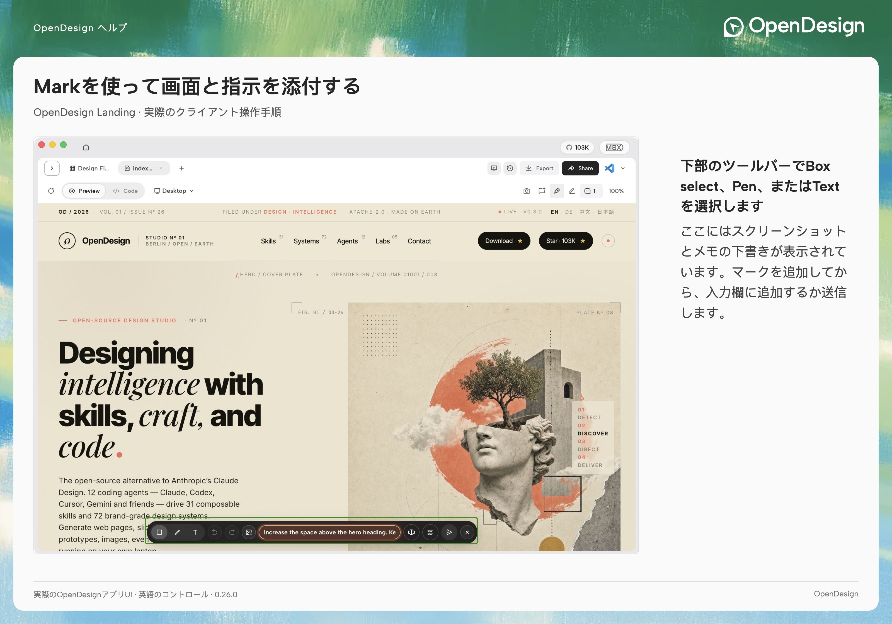Click the red dot circle button beside Star
Image resolution: width=892 pixels, height=624 pixels.
point(608,241)
